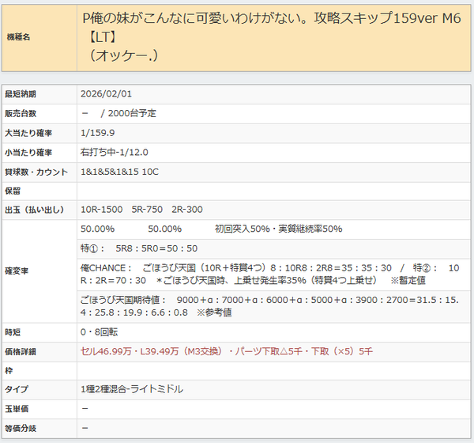
Task: Select the '出玉（払い出し）' label
Action: 35,210
